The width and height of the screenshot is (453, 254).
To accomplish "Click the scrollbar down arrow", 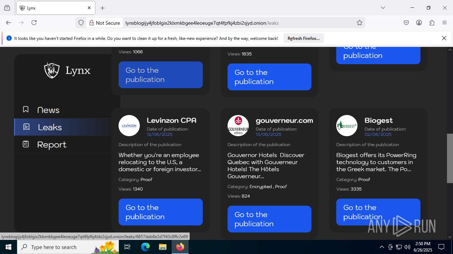I will click(450, 237).
